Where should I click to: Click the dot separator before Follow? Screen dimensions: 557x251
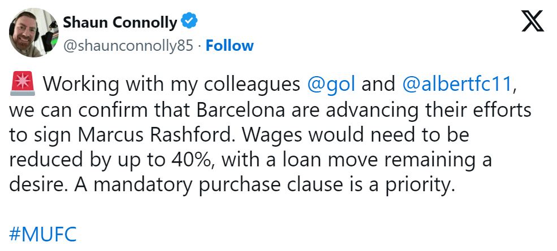[x=200, y=46]
